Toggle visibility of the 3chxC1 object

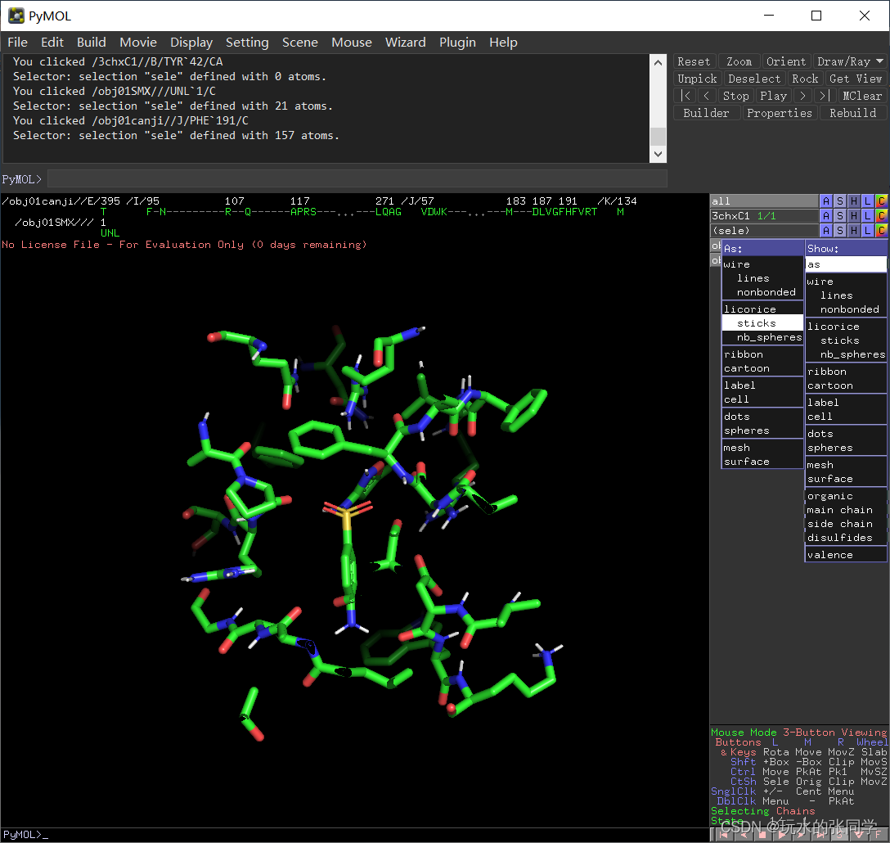[x=764, y=216]
